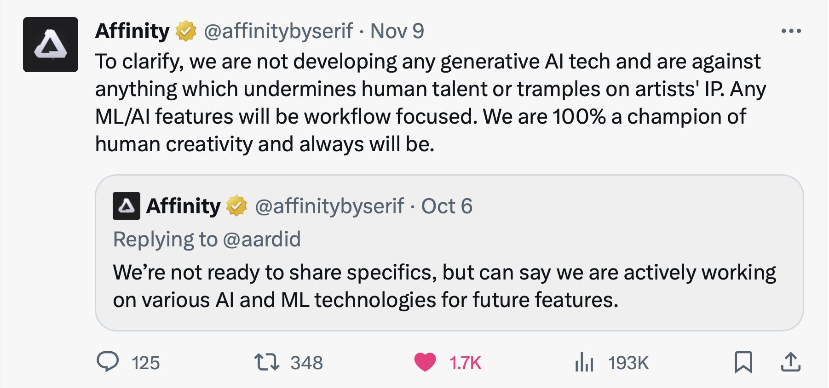Open the quoted tweet about AI and ML
This screenshot has height=388, width=829.
pyautogui.click(x=449, y=252)
